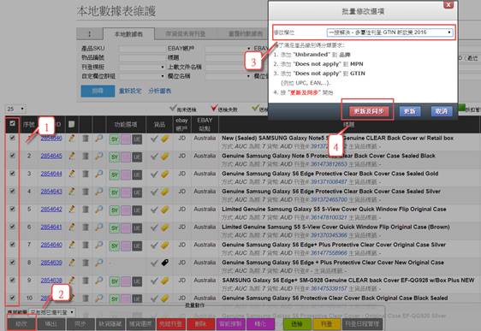This screenshot has width=481, height=331.
Task: Close the batch edit dialog with X
Action: [x=448, y=4]
